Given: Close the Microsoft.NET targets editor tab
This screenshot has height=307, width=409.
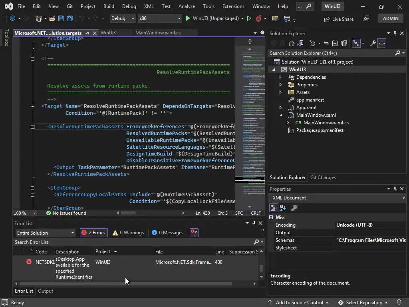Looking at the screenshot, I should coord(95,33).
